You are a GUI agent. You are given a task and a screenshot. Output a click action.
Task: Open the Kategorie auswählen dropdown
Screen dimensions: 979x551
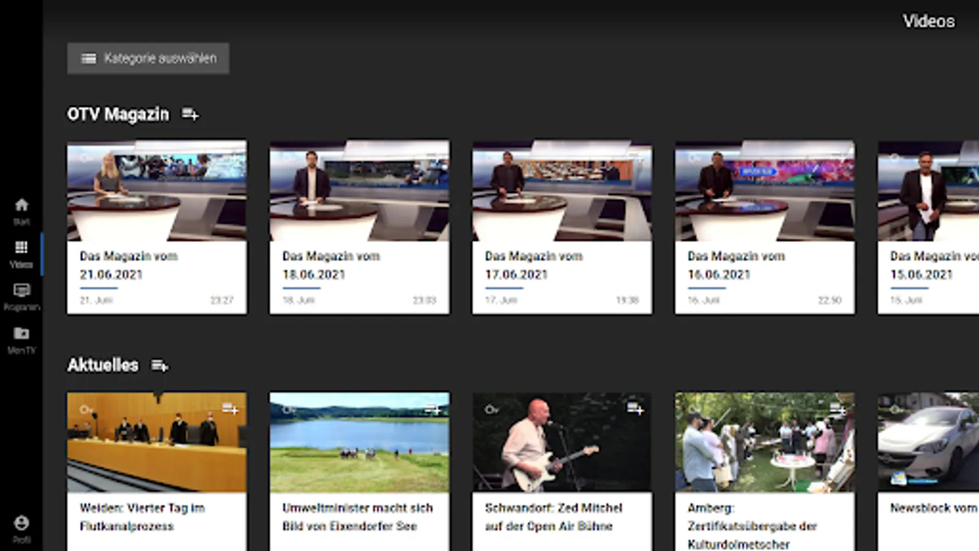click(148, 58)
